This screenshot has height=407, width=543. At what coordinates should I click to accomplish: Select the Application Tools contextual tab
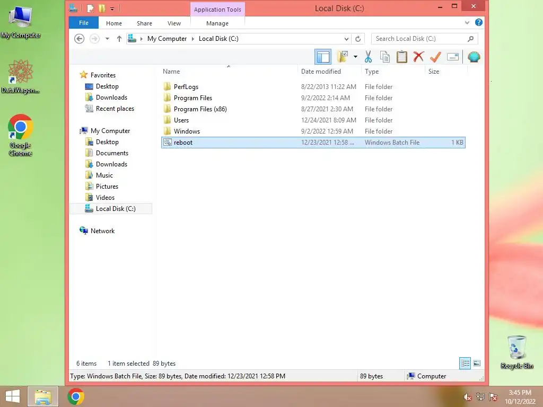217,10
